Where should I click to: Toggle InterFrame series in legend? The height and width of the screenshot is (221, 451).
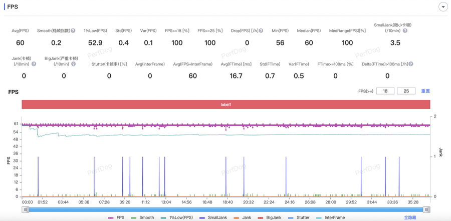[x=330, y=218]
